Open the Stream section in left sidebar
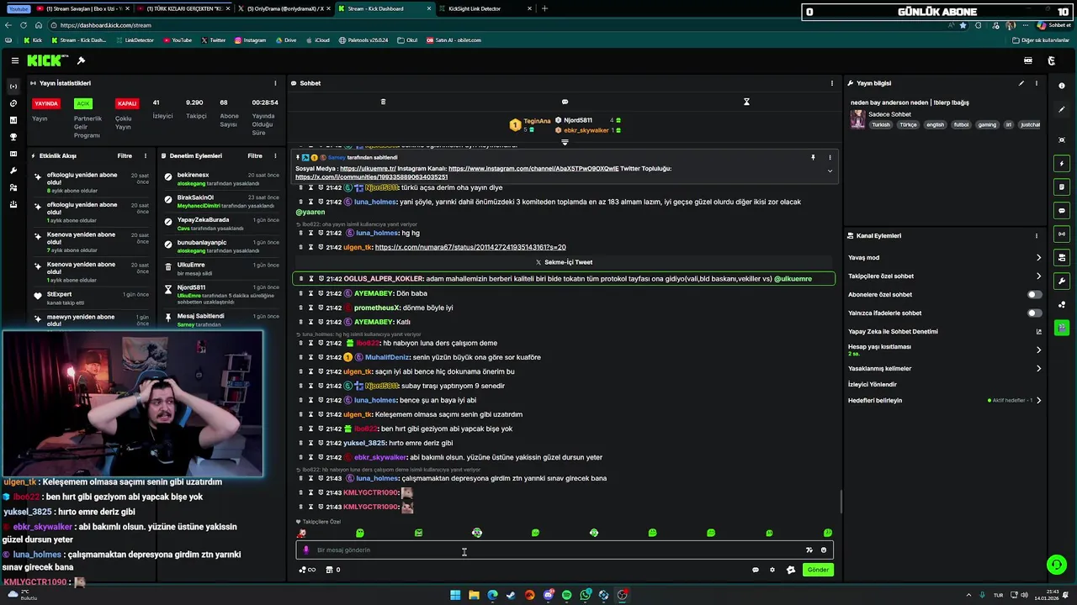 click(13, 87)
